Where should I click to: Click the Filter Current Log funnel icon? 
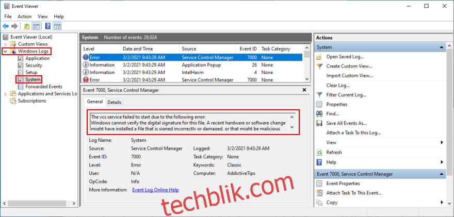319,95
